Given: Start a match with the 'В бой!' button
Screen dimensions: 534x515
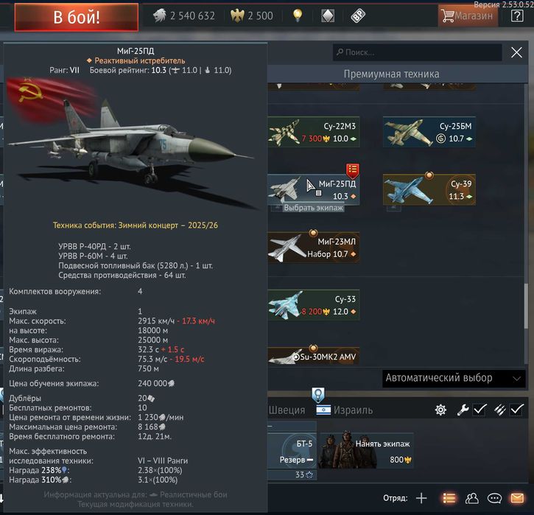Looking at the screenshot, I should [77, 17].
